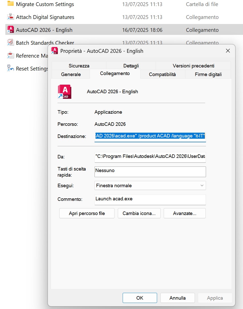Click the Attach Digital Signatures shortcut icon

[10, 17]
